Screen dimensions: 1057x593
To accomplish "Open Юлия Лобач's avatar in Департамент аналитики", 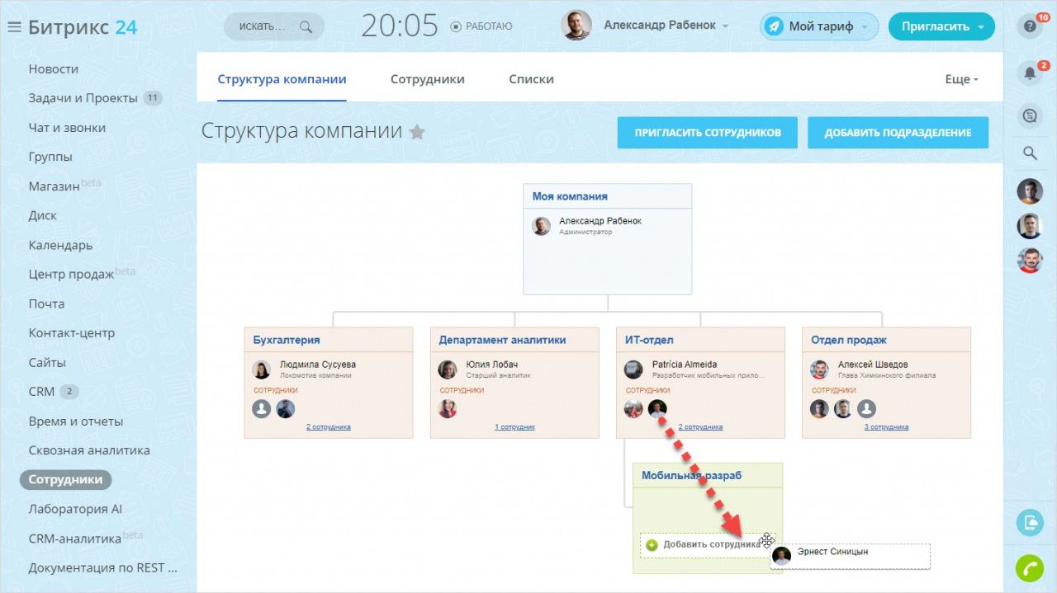I will 448,369.
